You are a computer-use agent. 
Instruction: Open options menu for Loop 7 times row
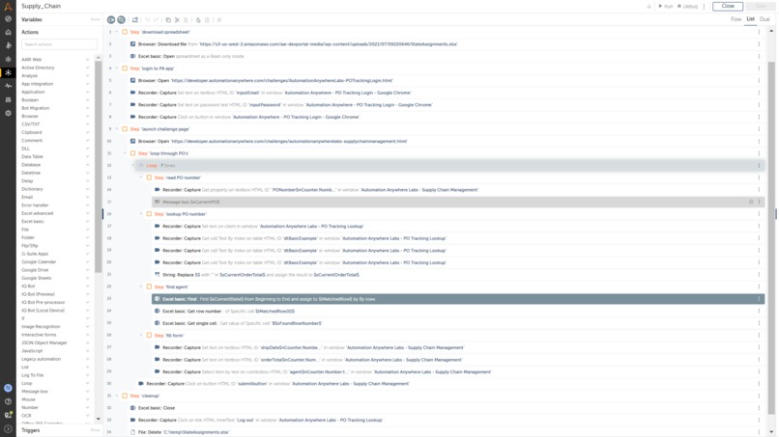pyautogui.click(x=759, y=166)
